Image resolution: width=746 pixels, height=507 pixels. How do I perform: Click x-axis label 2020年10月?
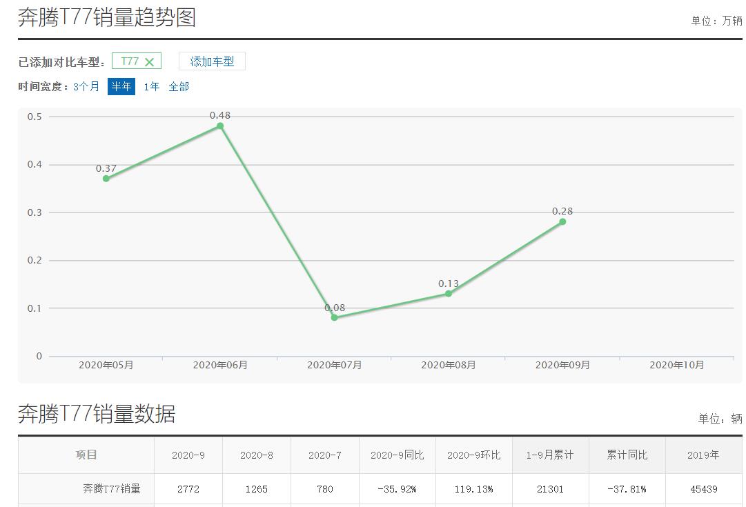tap(676, 366)
